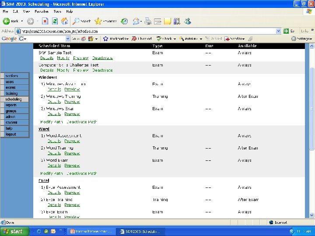Click Deactivate for SAM Sample Test
Screen dimensions: 315x236
(x=102, y=58)
